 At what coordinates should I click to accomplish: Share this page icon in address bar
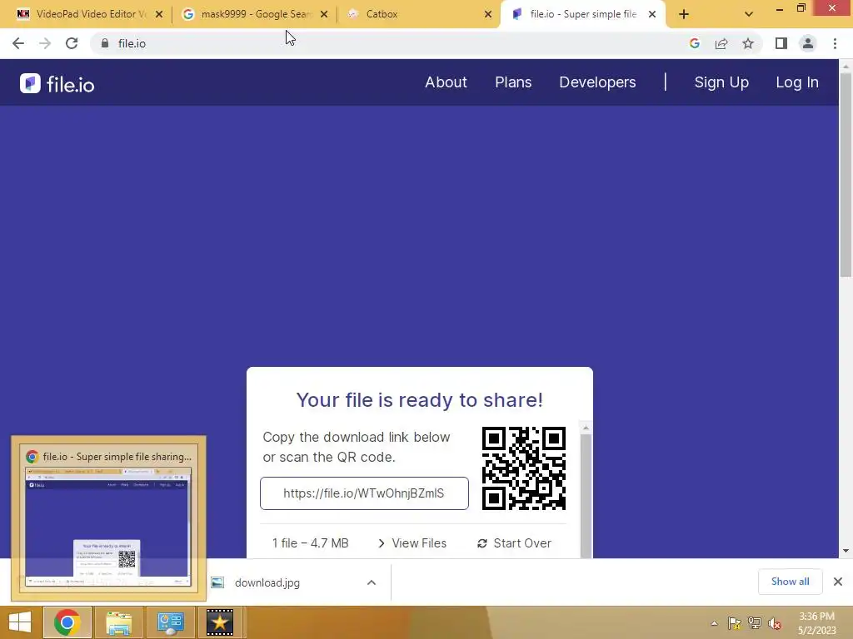point(721,43)
